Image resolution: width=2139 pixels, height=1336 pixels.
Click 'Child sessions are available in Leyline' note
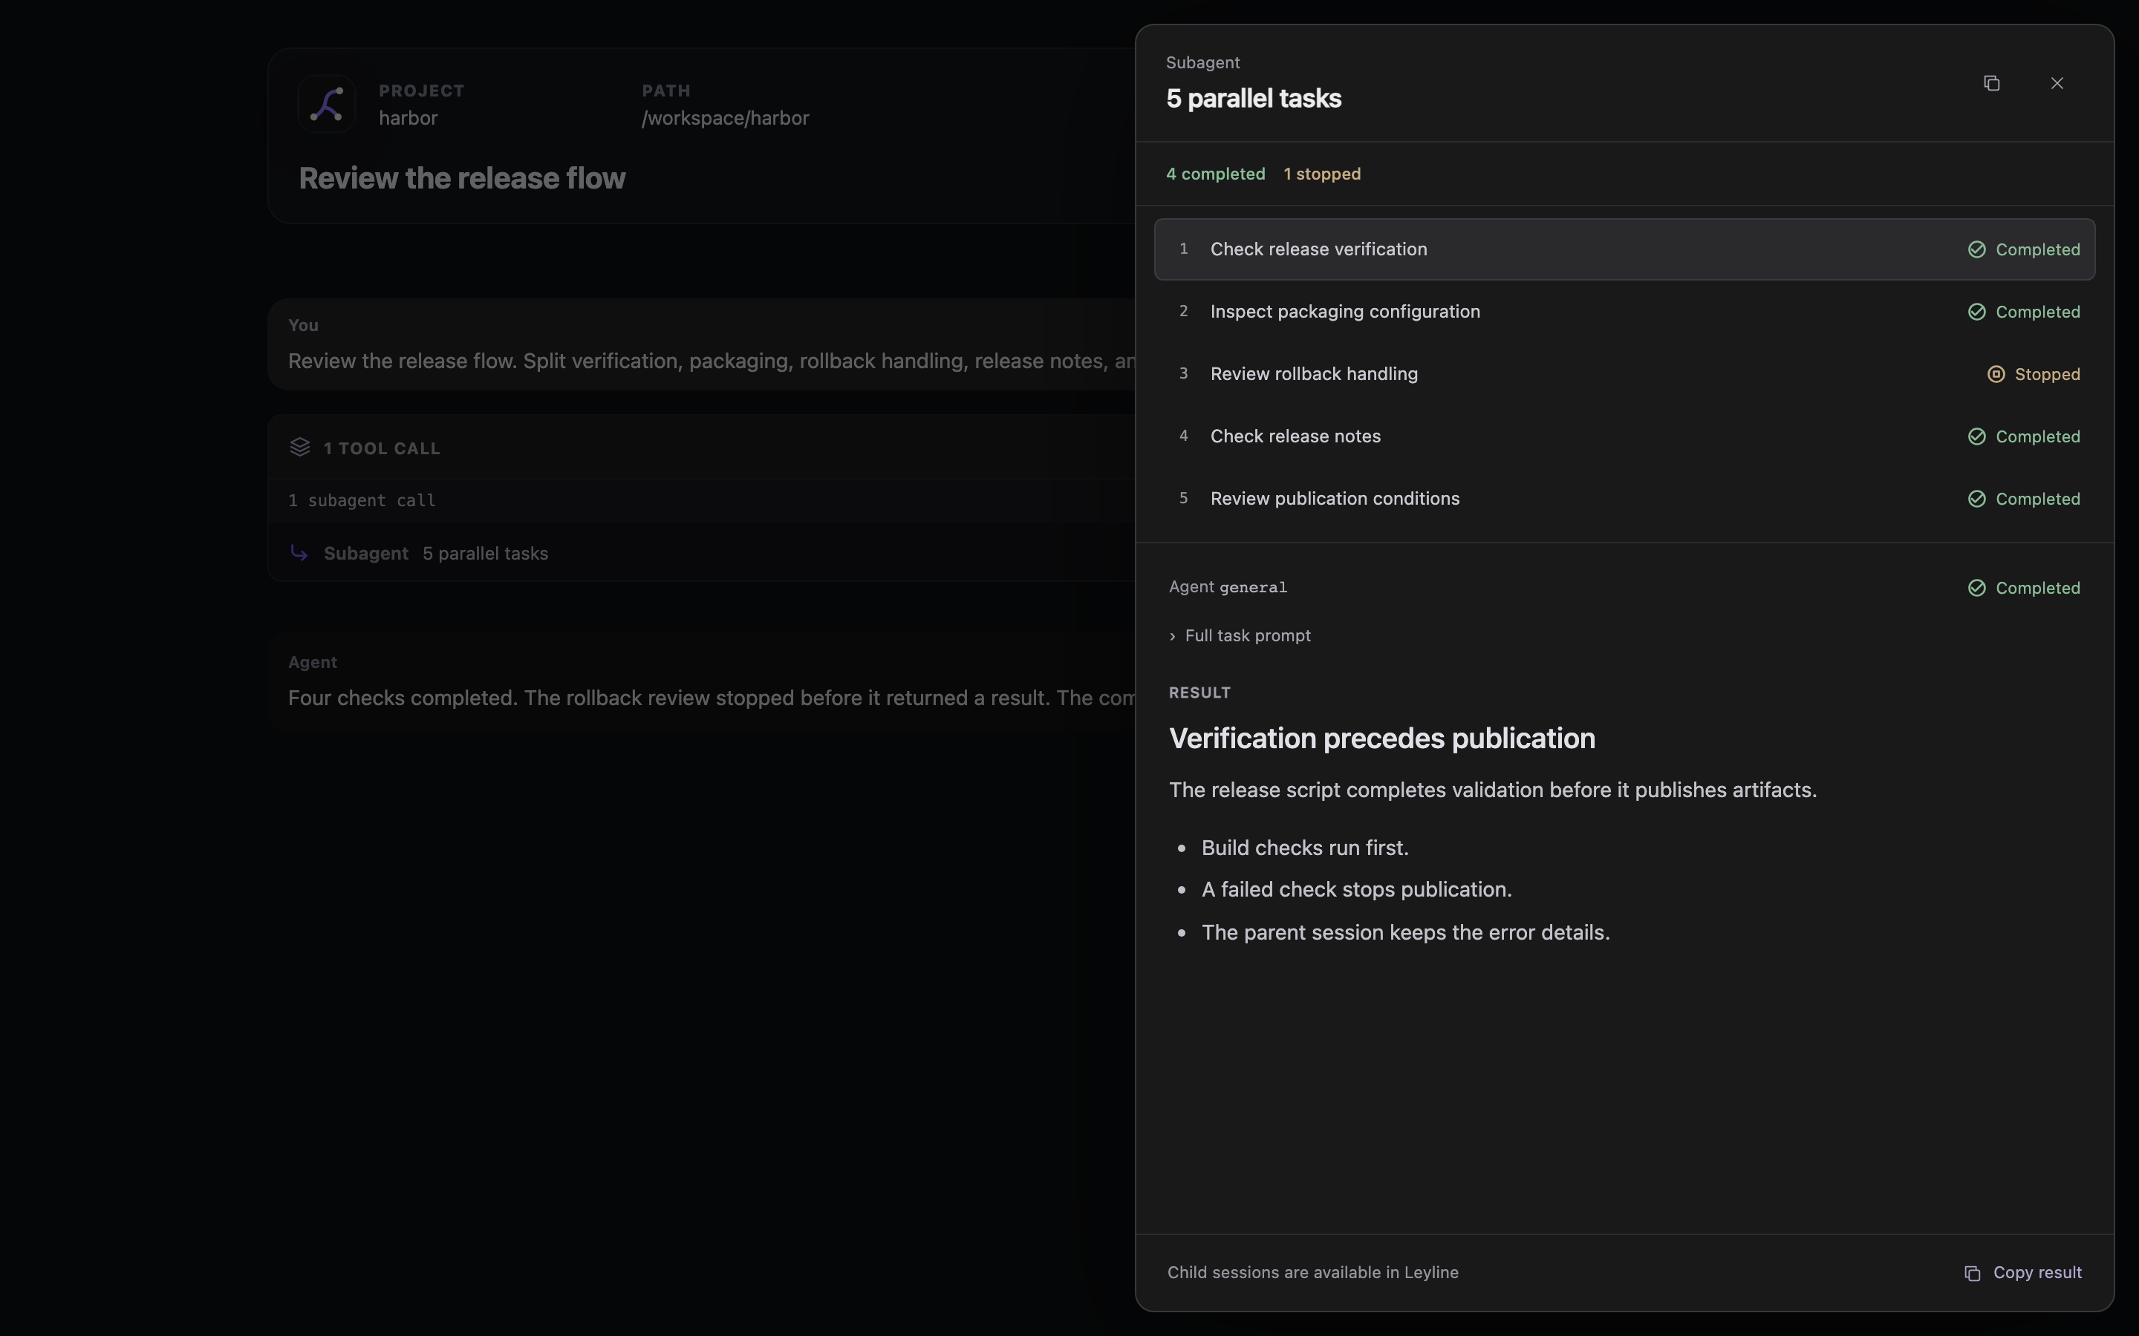1312,1272
